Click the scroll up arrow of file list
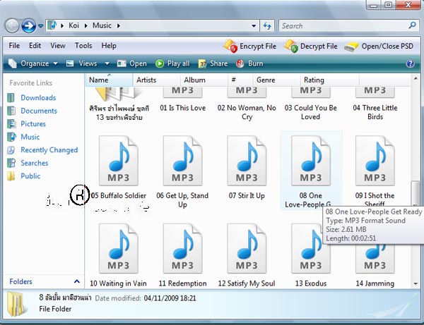 [416, 78]
